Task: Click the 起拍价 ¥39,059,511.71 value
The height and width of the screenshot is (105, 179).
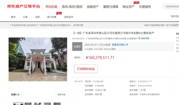Action: point(145,81)
